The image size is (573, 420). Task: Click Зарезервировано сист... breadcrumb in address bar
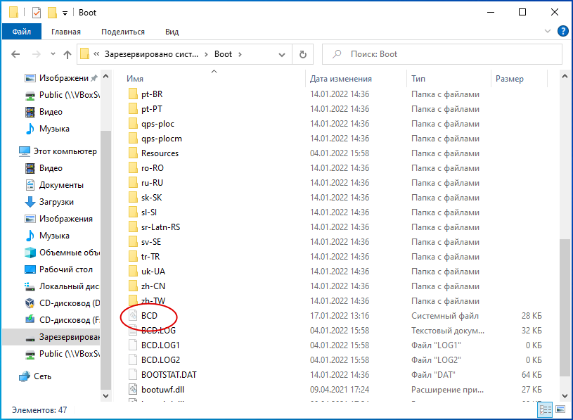click(x=151, y=54)
